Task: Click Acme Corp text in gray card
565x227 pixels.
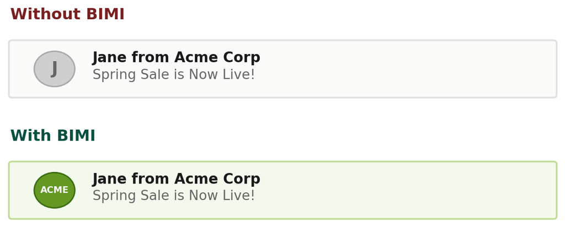Action: 217,57
